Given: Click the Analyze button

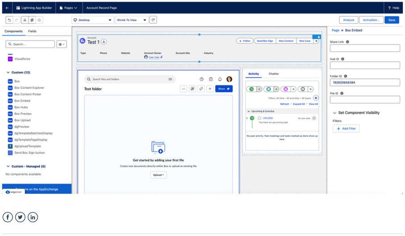Looking at the screenshot, I should (x=348, y=20).
